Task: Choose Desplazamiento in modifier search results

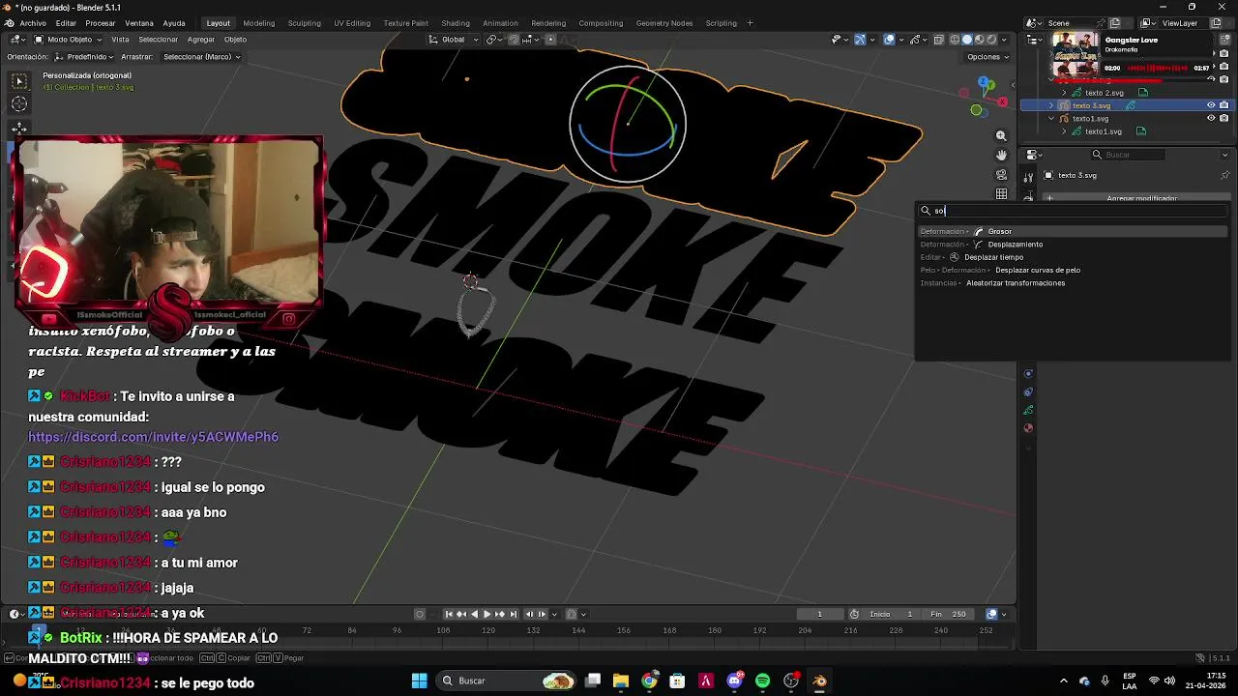Action: (1072, 245)
